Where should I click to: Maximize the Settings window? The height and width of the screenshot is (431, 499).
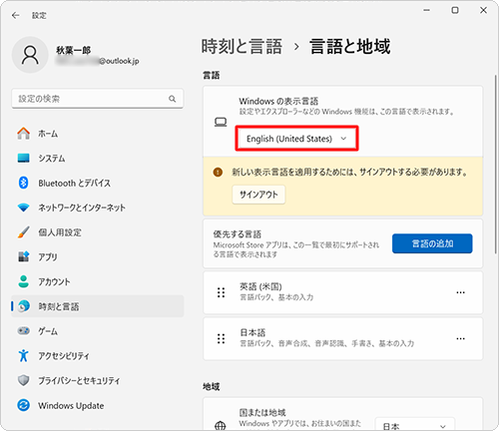455,10
